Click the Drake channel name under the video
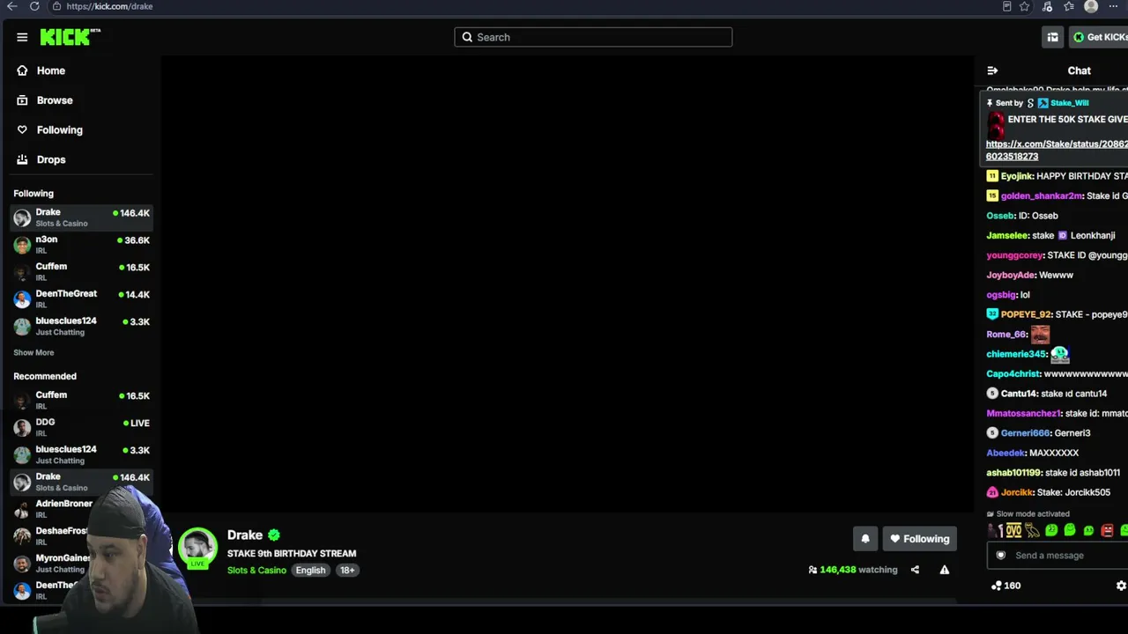Viewport: 1128px width, 634px height. (x=245, y=534)
